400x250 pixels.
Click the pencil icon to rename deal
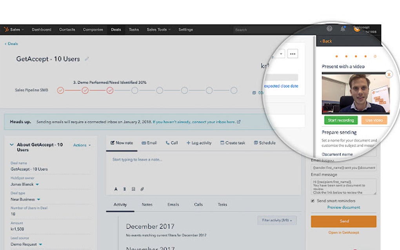(x=87, y=59)
